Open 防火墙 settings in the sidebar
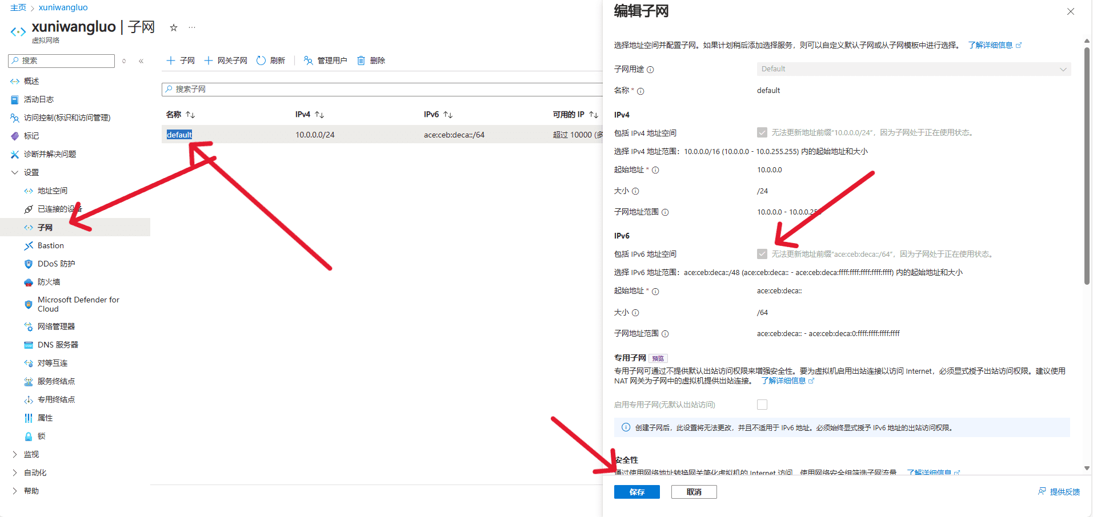 click(x=49, y=281)
